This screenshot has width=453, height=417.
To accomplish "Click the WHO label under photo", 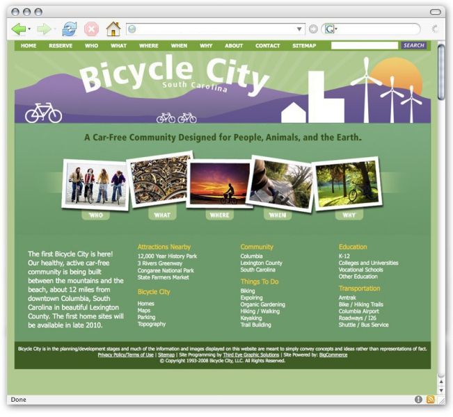I will tap(96, 215).
